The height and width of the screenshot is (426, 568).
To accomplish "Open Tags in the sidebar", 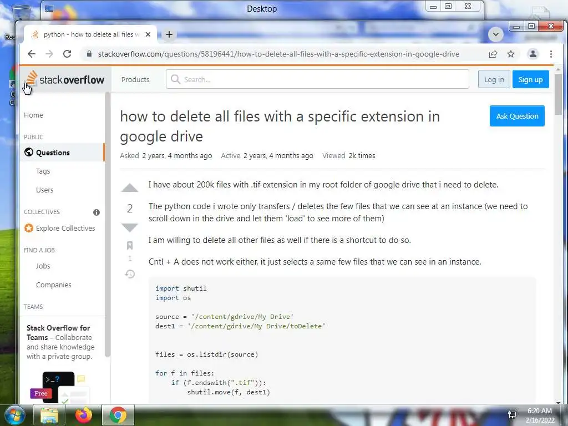I will 43,171.
